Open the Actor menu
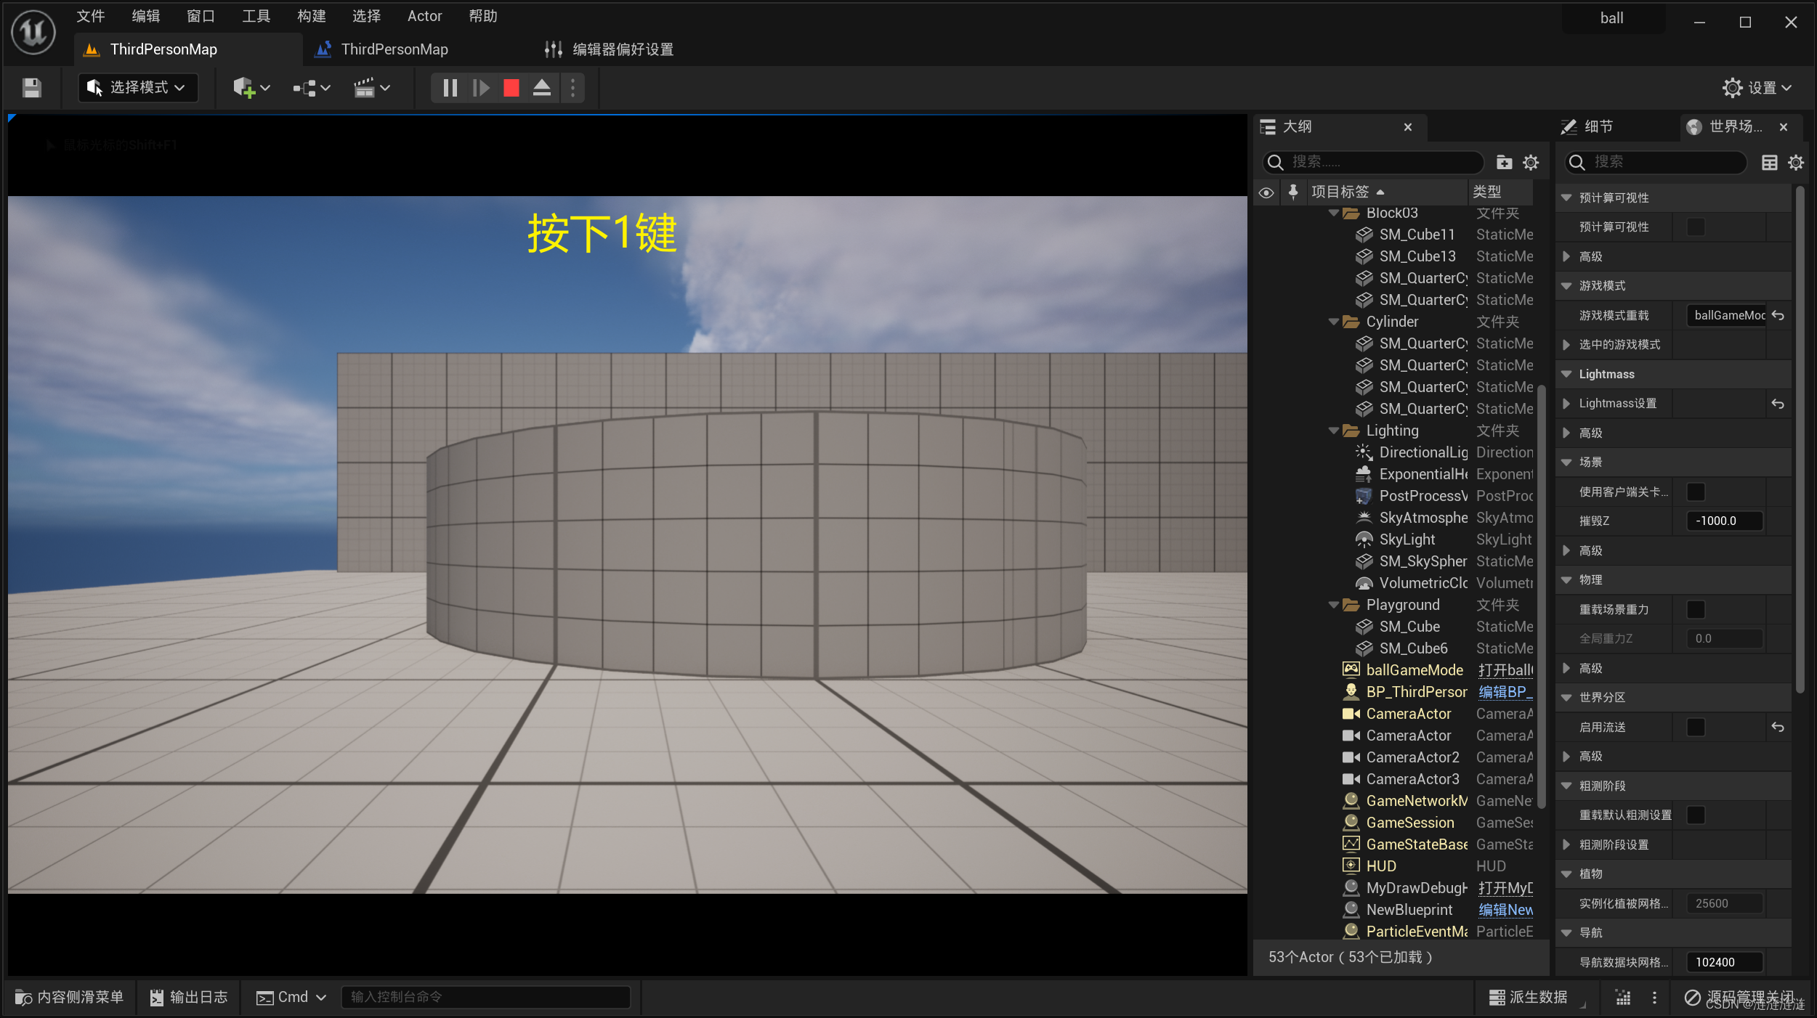 coord(424,16)
